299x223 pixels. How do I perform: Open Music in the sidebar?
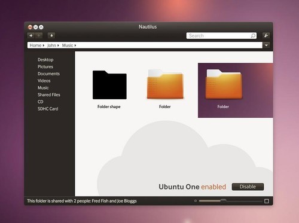pos(43,88)
